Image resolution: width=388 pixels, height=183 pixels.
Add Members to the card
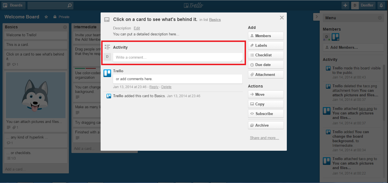tap(266, 36)
